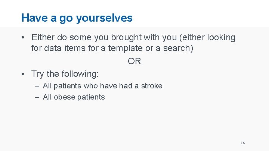Image resolution: width=269 pixels, height=151 pixels.
Task: Click 'All patients who have had a stroke'
Action: click(102, 86)
